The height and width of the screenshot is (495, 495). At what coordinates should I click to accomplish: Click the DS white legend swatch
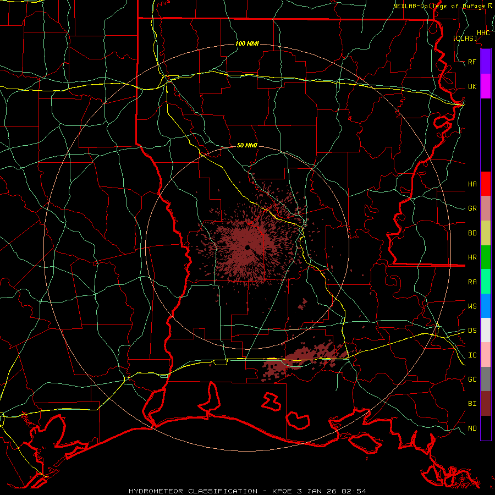coord(486,330)
